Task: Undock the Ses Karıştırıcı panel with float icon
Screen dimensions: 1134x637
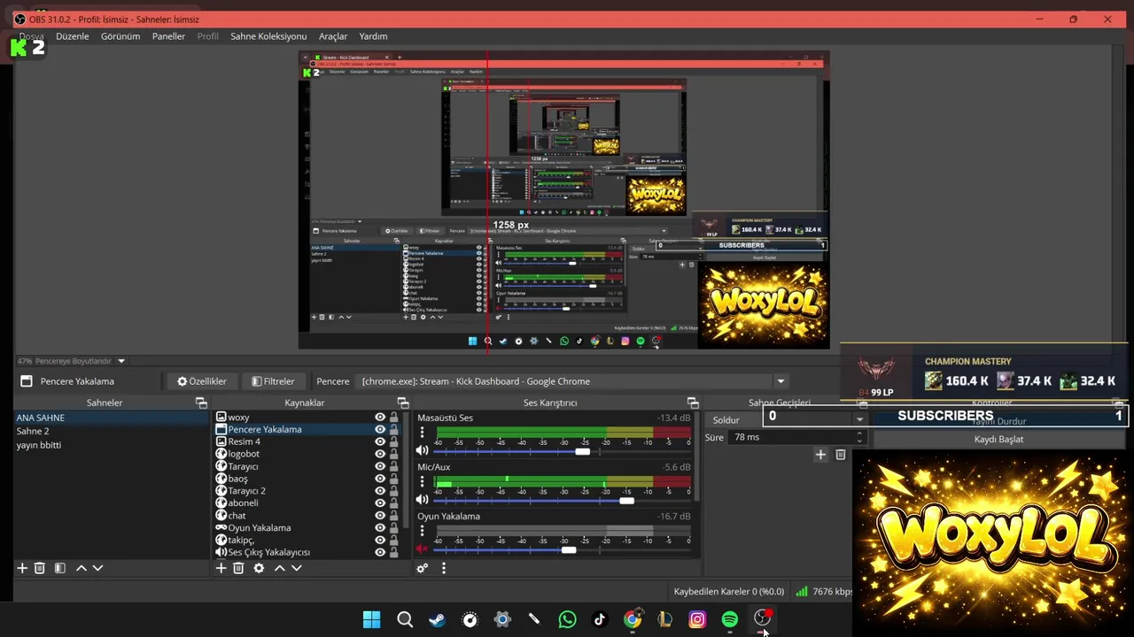Action: (693, 403)
